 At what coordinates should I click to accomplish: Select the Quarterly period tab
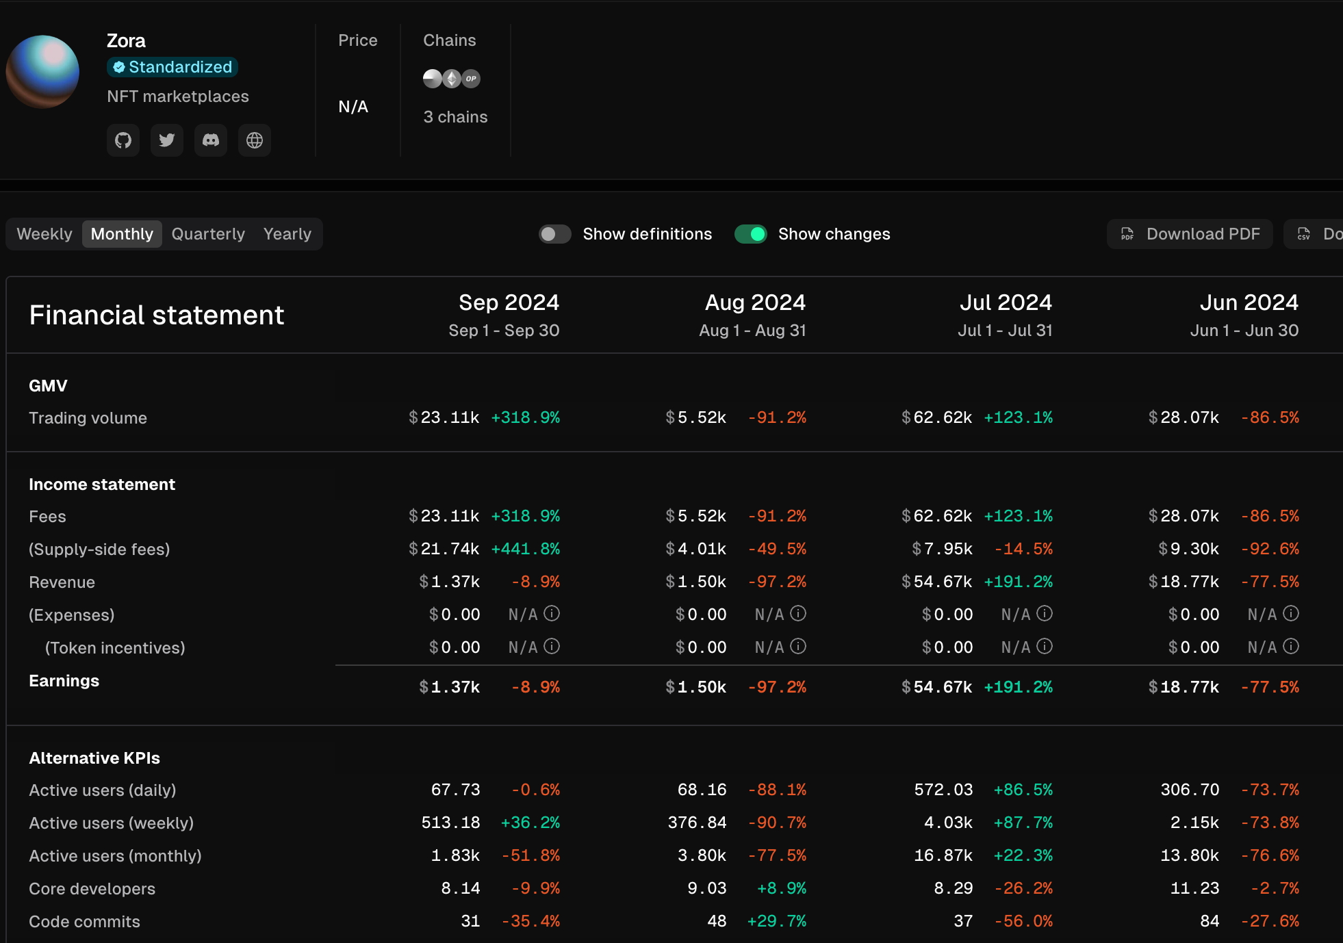click(208, 234)
